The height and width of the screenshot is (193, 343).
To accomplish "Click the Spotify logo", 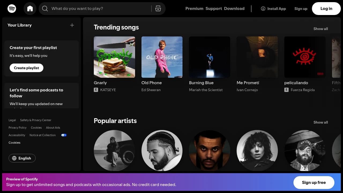I will pos(12,9).
